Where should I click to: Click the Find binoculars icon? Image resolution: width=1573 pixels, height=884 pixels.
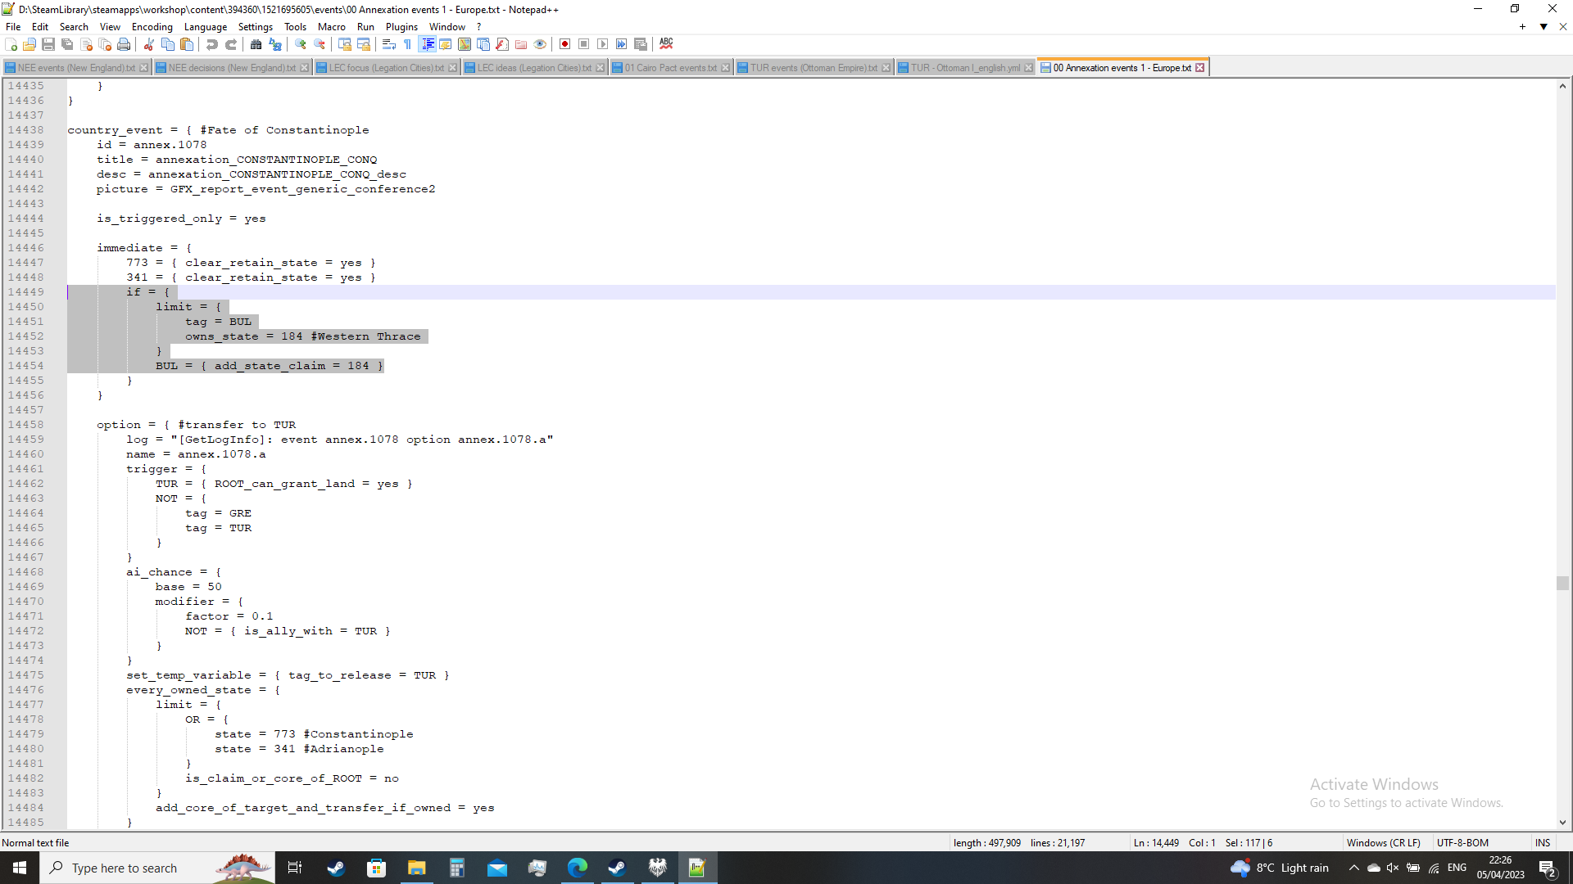coord(256,44)
